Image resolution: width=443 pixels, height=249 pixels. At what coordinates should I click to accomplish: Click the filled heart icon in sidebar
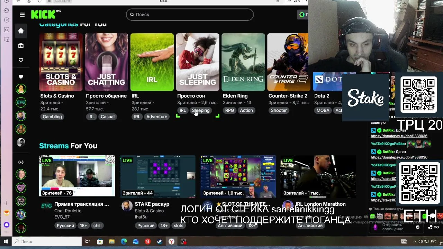[21, 77]
